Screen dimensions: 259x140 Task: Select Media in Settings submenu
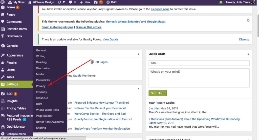click(40, 74)
